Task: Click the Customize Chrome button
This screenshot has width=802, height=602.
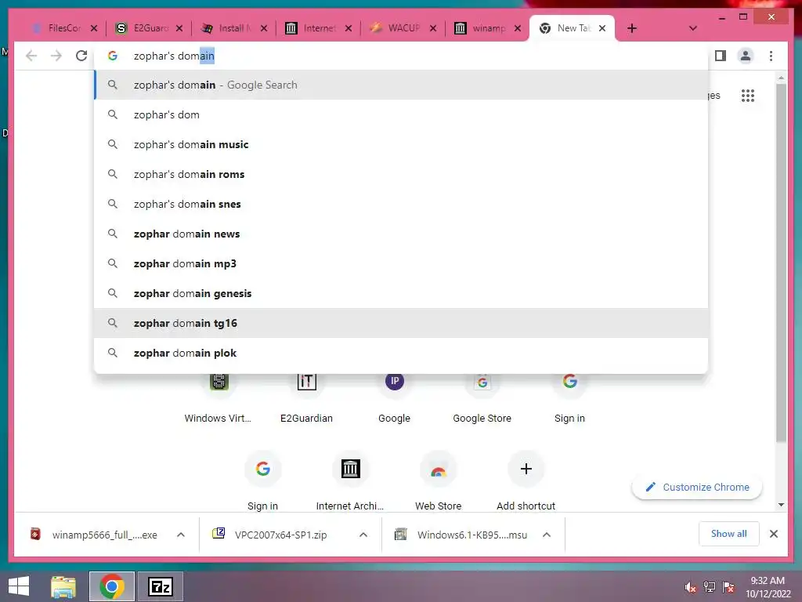Action: [x=696, y=487]
